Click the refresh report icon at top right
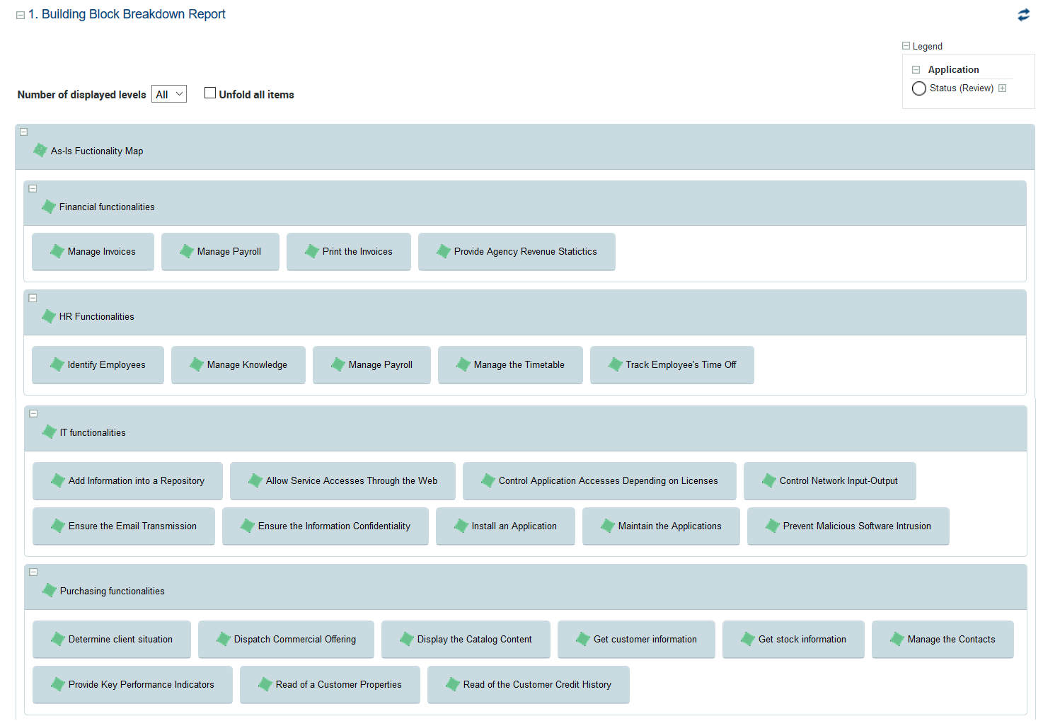The width and height of the screenshot is (1043, 721). (x=1023, y=15)
